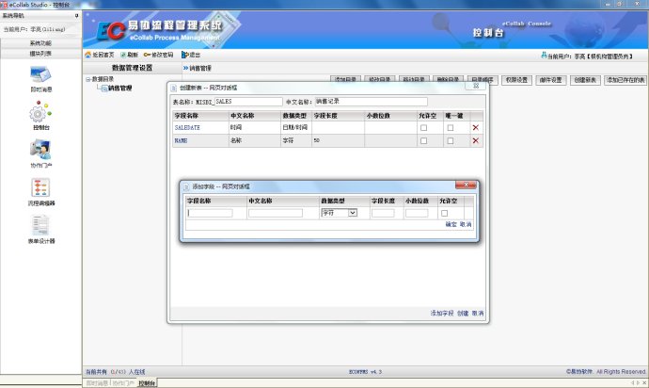Image resolution: width=649 pixels, height=388 pixels.
Task: Launch the 流程编辑器 process editor icon
Action: pyautogui.click(x=40, y=187)
